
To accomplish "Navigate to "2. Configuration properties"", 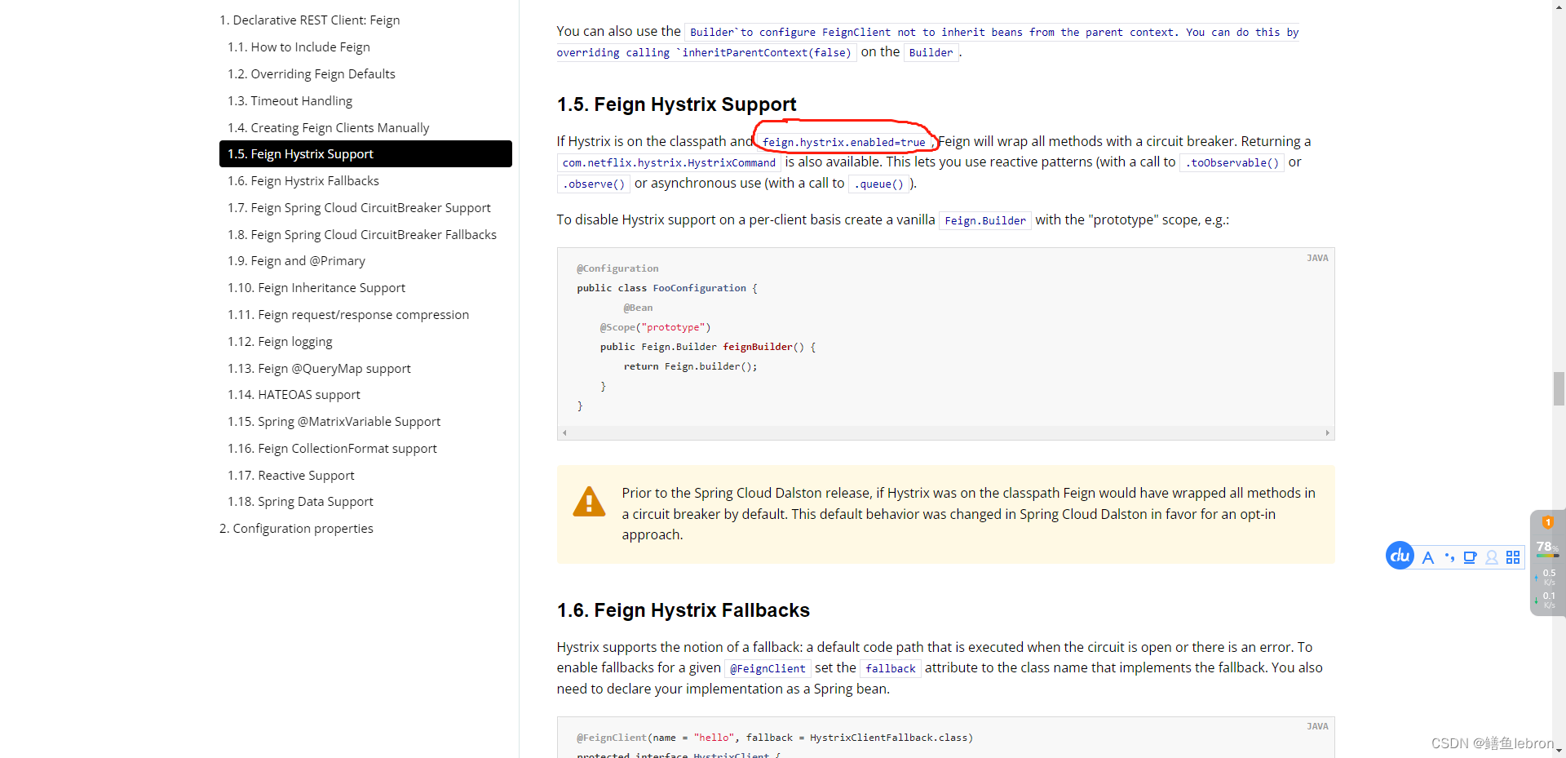I will [296, 528].
